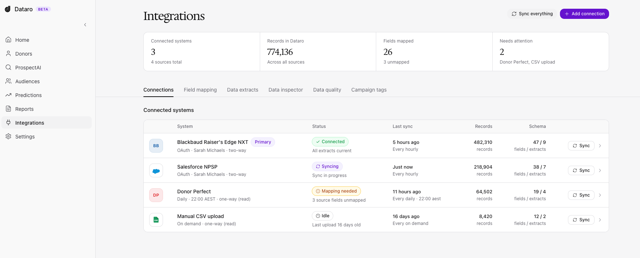
Task: Click 'Last upload 16 days old' text
Action: 336,225
